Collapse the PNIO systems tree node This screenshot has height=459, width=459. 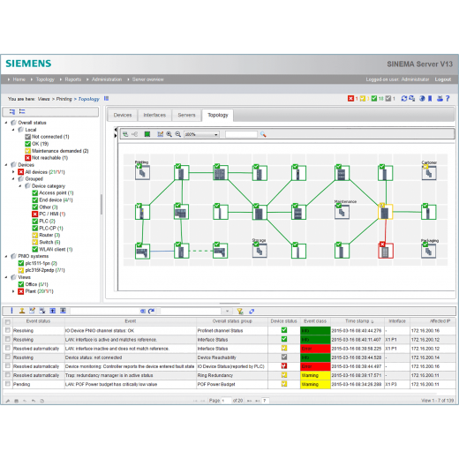[x=6, y=256]
